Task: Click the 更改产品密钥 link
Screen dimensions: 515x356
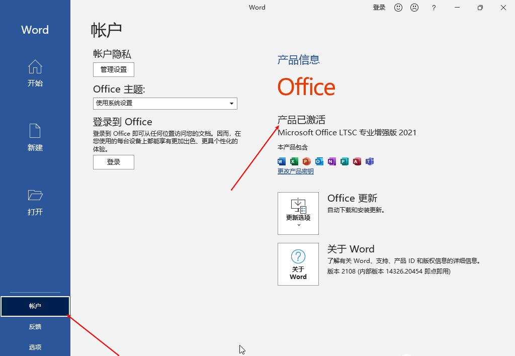Action: 296,171
